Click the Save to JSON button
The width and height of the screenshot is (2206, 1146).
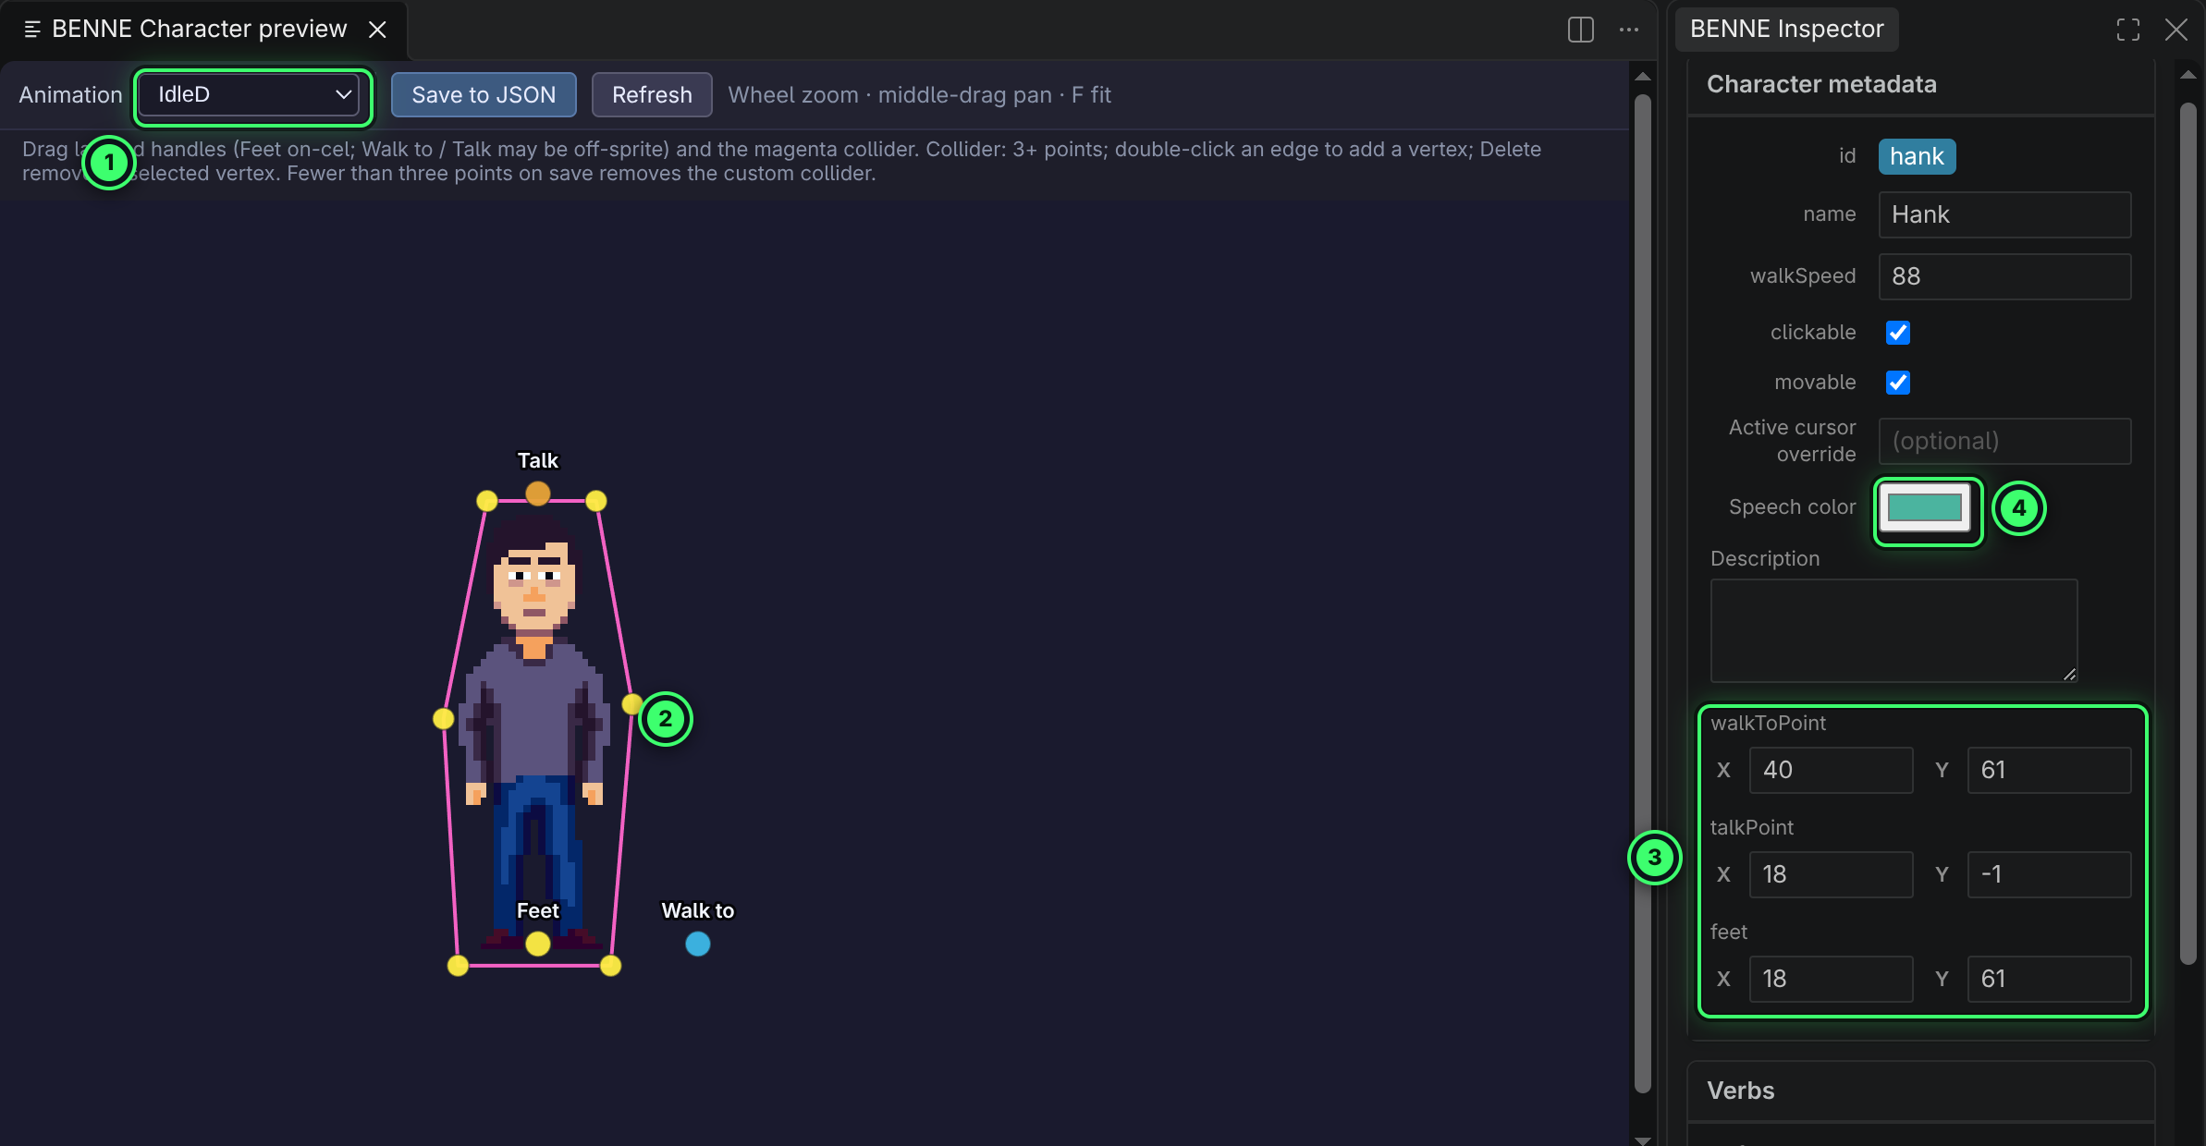coord(484,95)
